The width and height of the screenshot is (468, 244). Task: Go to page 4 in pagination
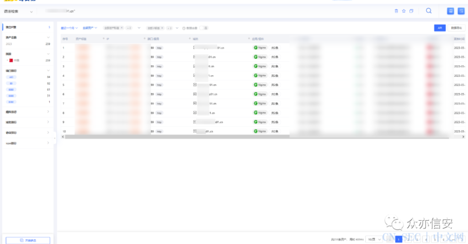click(426, 239)
